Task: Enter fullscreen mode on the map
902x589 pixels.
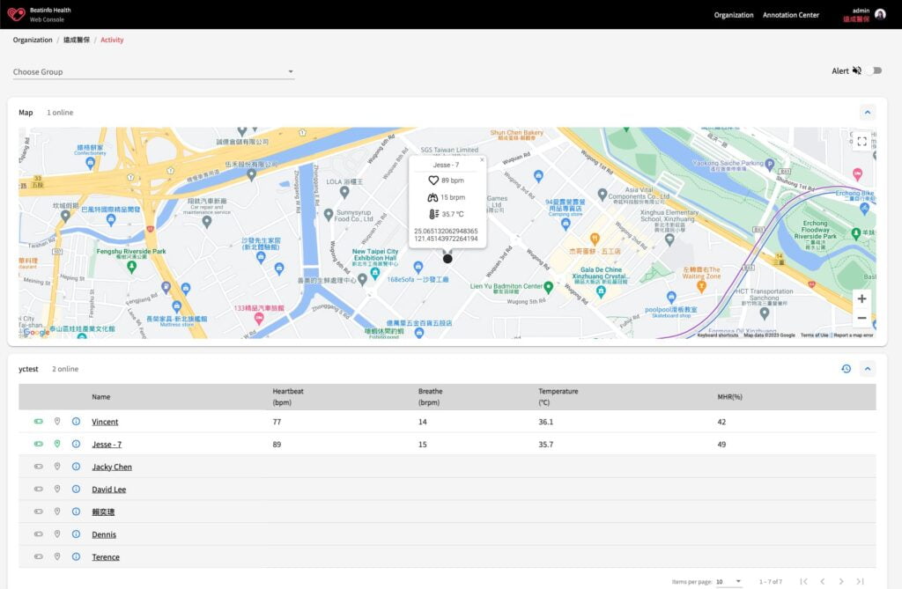Action: [x=861, y=141]
